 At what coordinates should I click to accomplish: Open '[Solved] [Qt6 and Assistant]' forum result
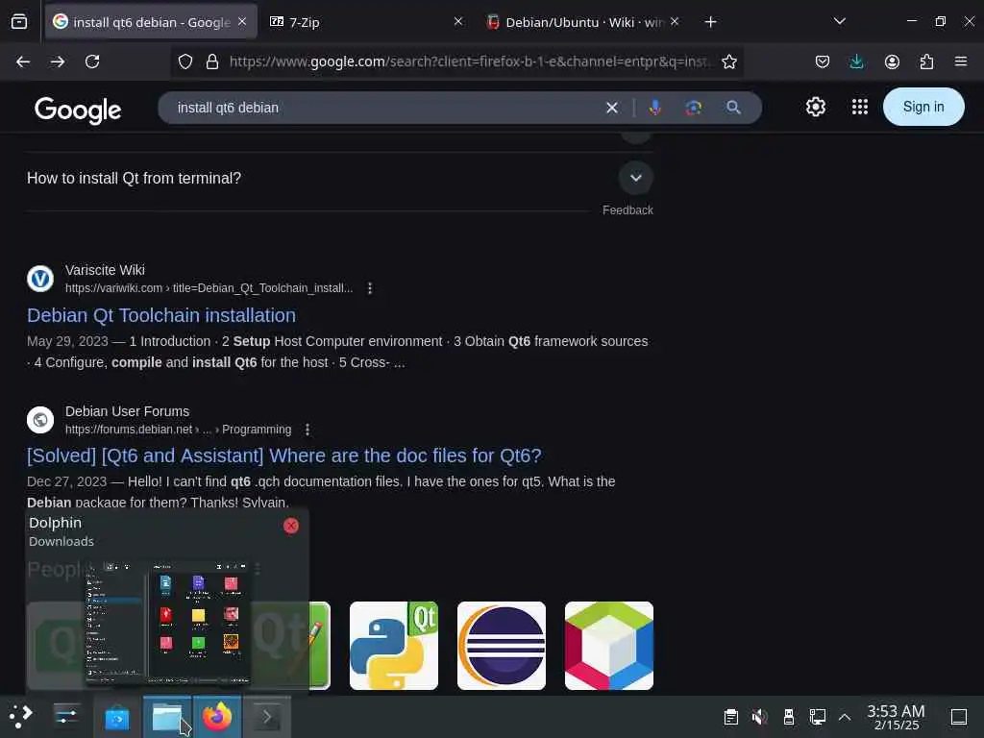tap(284, 455)
